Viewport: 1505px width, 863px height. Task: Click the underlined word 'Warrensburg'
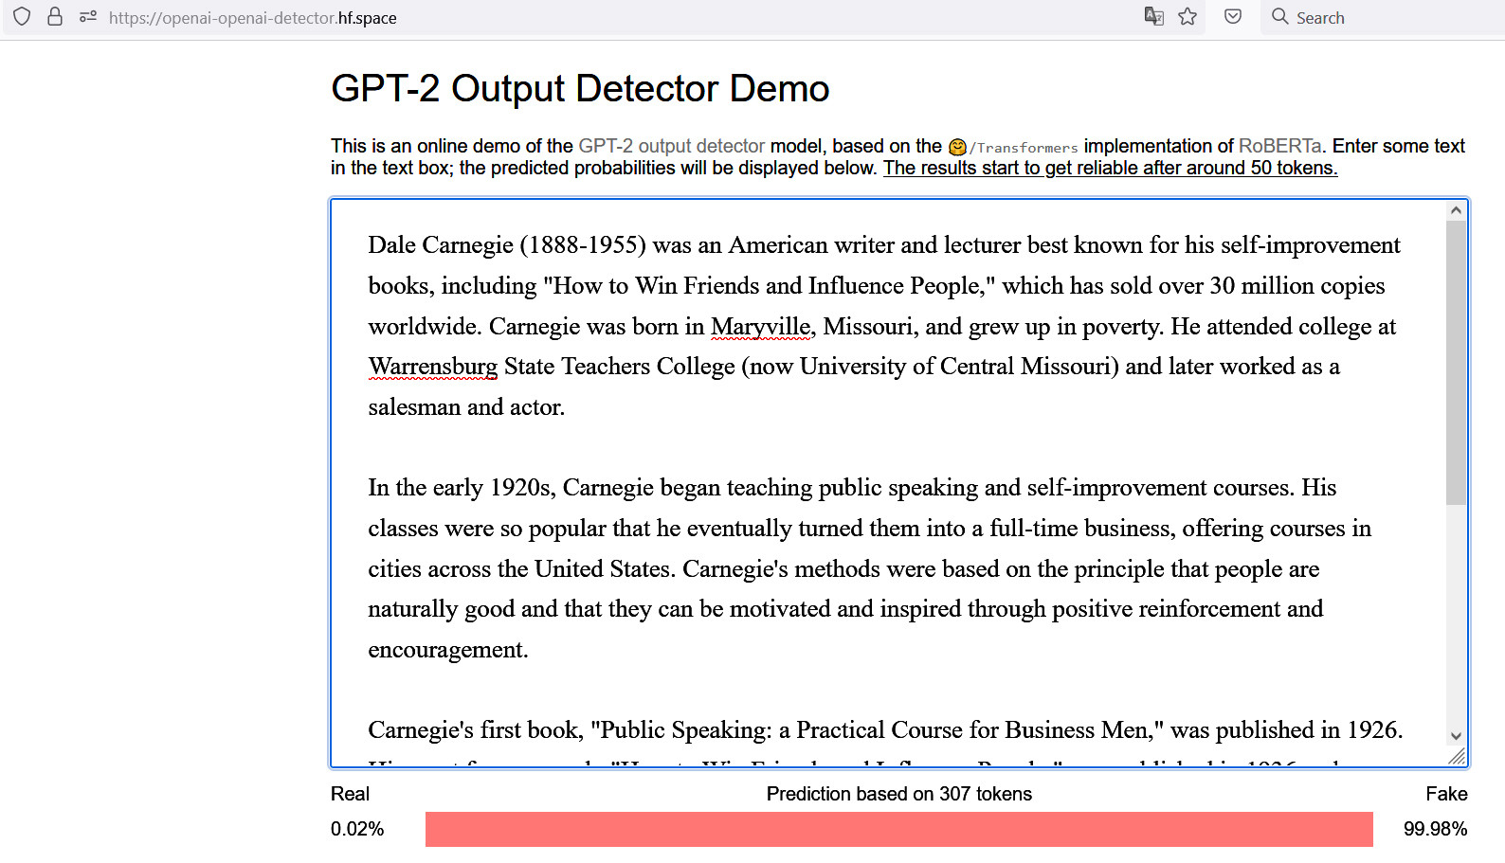point(433,367)
